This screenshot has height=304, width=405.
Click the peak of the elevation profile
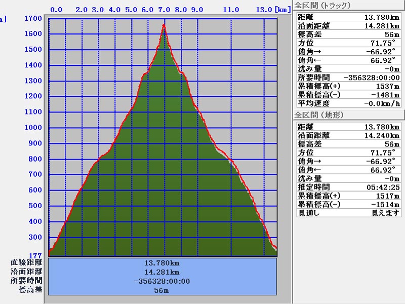click(164, 24)
